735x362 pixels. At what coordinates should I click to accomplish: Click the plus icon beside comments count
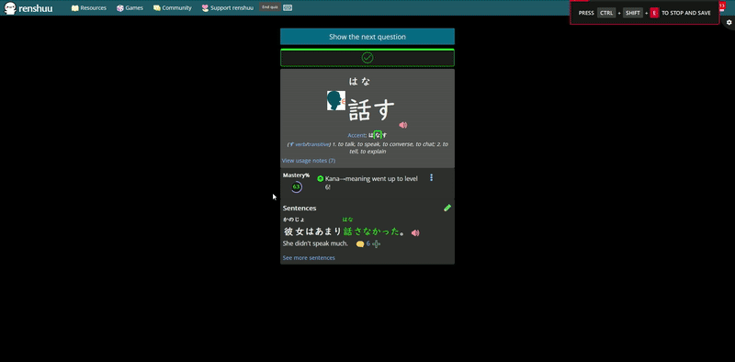376,243
